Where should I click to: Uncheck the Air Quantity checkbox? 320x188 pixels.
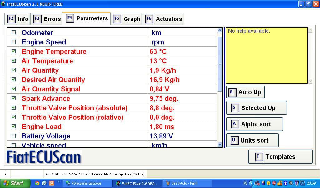(x=14, y=70)
